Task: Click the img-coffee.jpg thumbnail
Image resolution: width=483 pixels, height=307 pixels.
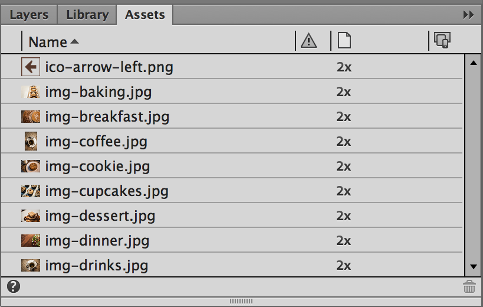Action: pos(31,142)
